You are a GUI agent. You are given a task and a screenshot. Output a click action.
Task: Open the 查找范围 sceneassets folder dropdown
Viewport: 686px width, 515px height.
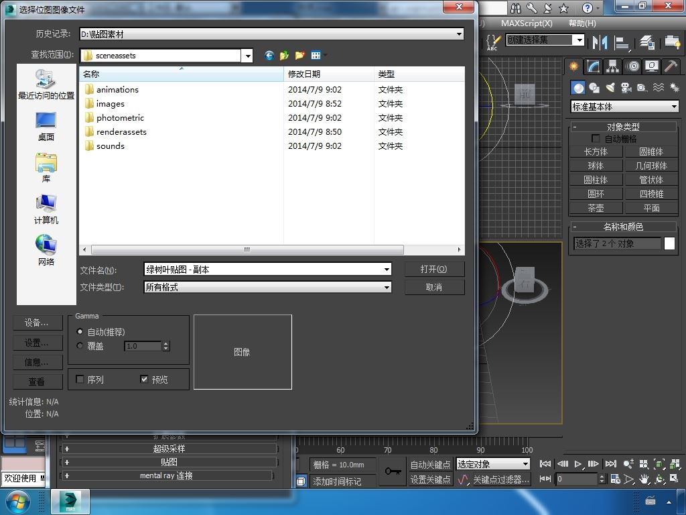click(x=248, y=55)
